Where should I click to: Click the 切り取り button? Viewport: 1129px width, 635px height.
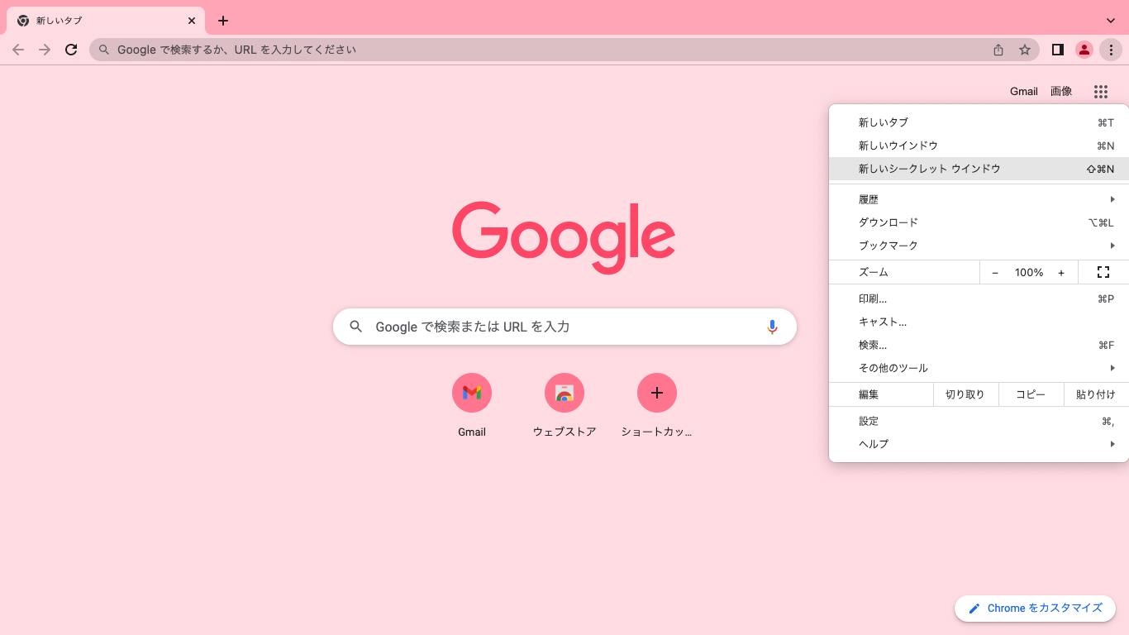(x=965, y=394)
